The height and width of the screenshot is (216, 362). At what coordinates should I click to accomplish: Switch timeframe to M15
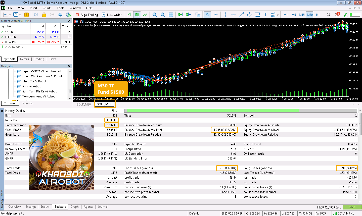coord(302,15)
